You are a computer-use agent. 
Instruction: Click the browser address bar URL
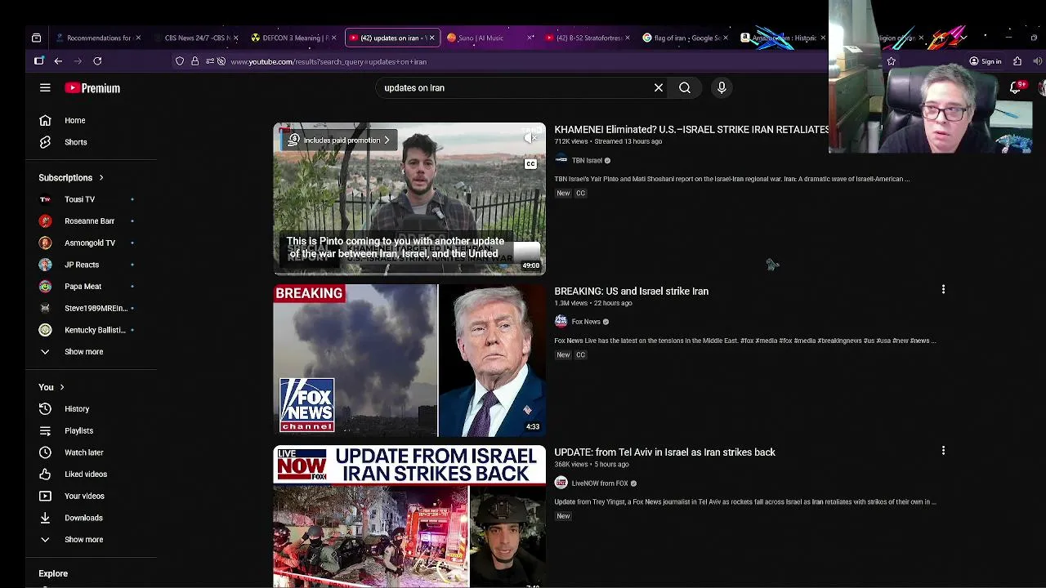[329, 62]
